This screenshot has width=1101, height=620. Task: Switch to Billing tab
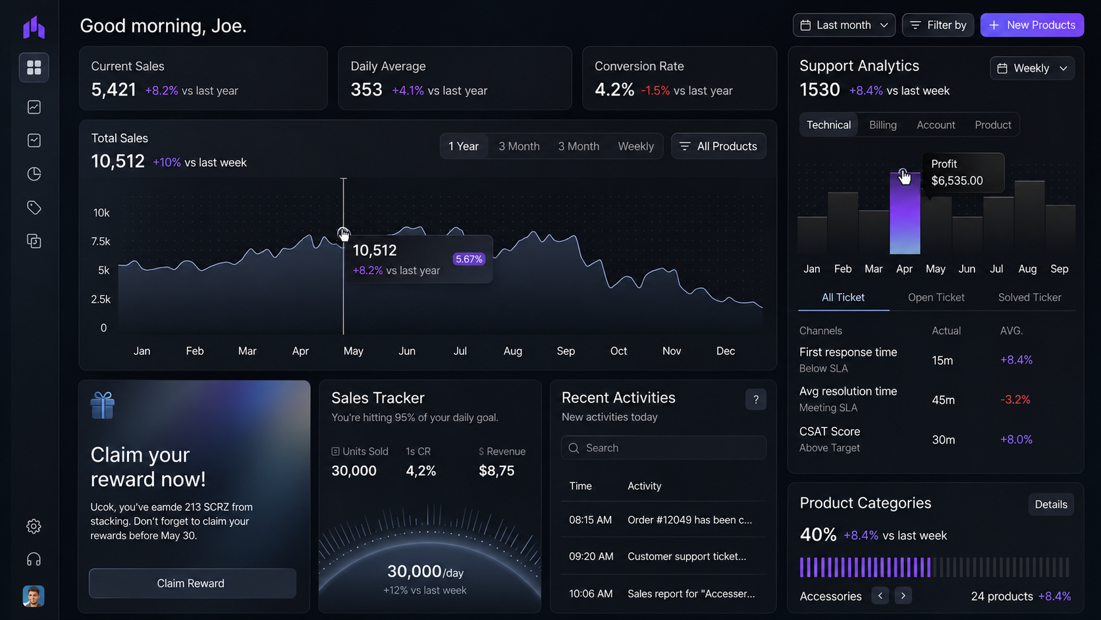click(x=883, y=125)
